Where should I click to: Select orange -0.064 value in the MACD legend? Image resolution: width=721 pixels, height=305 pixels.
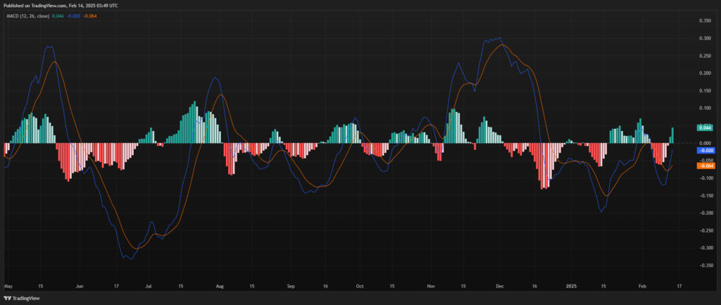(90, 15)
